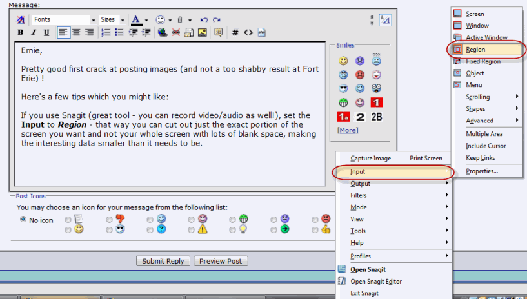Insert the red '1a' smilie
This screenshot has width=527, height=299.
pyautogui.click(x=343, y=117)
